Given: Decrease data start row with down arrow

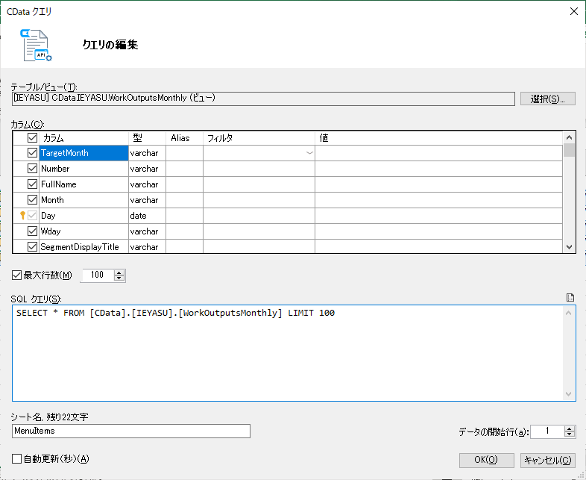Looking at the screenshot, I should click(x=569, y=434).
